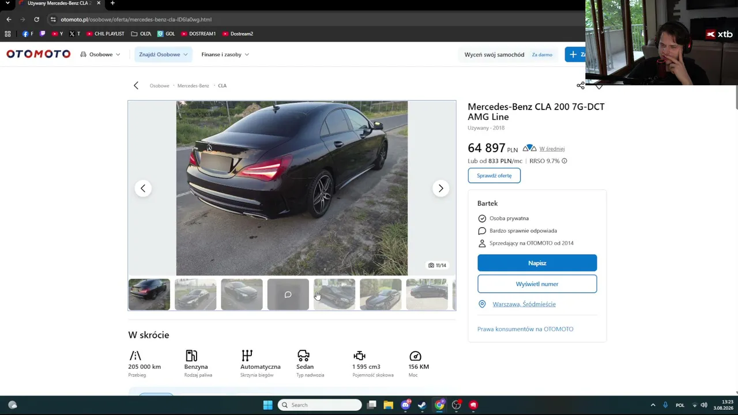Screen dimensions: 738x415
Task: Open the Znajdź Osobowe menu
Action: pos(163,54)
